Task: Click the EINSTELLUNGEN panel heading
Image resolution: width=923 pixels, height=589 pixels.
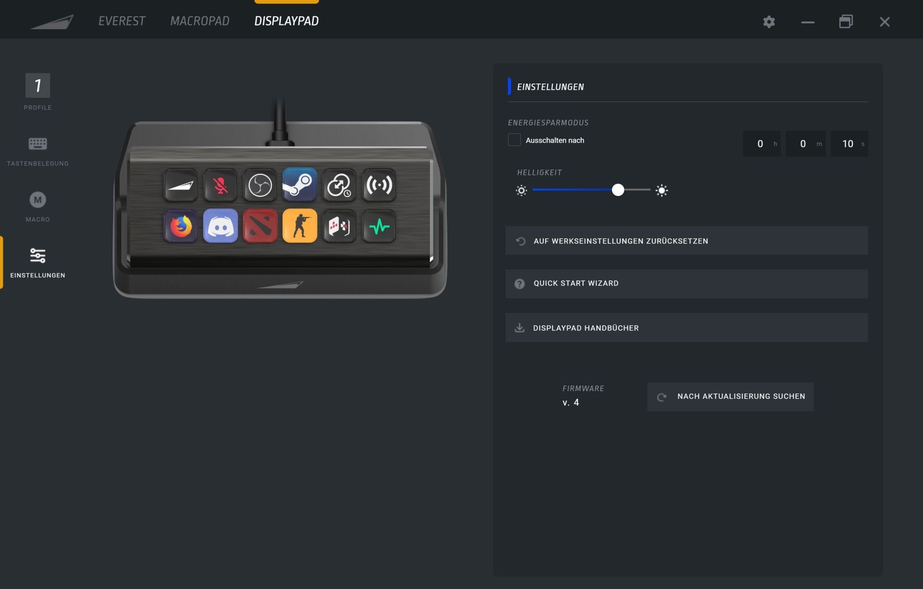Action: (550, 87)
